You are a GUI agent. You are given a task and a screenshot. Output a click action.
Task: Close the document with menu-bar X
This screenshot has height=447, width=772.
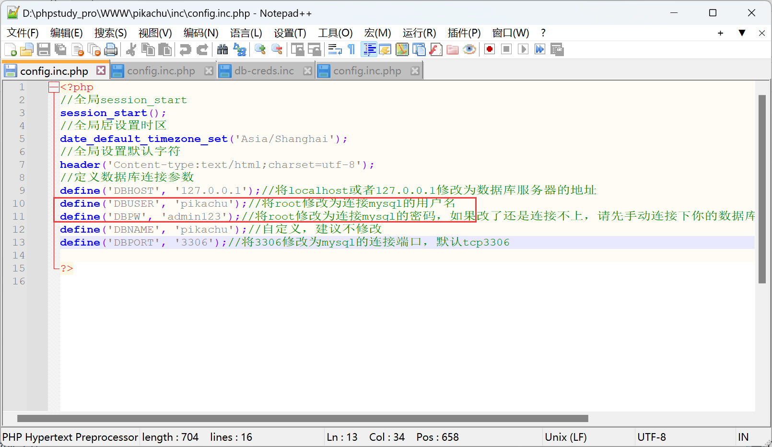762,33
